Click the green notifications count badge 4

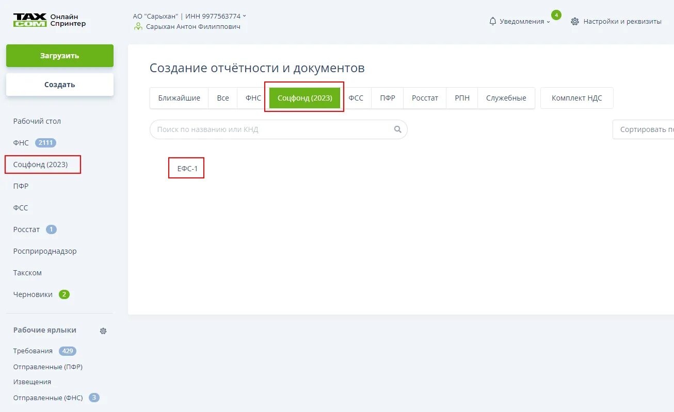coord(556,15)
